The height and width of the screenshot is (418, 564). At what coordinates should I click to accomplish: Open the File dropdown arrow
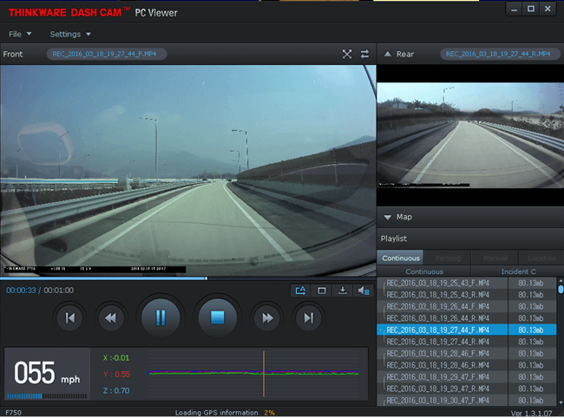coord(30,34)
